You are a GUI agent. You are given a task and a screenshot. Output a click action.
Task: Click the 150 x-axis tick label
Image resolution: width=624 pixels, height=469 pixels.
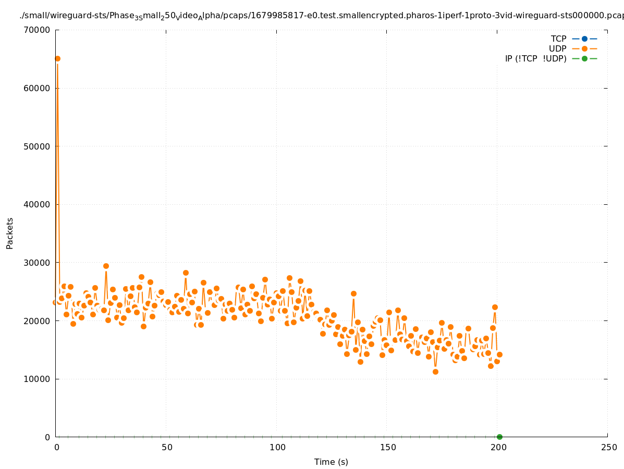(x=388, y=447)
